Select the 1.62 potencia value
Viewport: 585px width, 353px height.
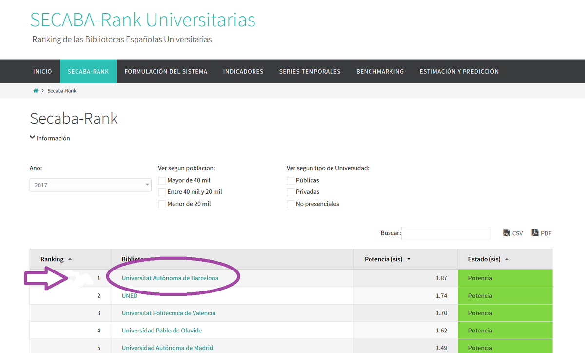(x=441, y=331)
